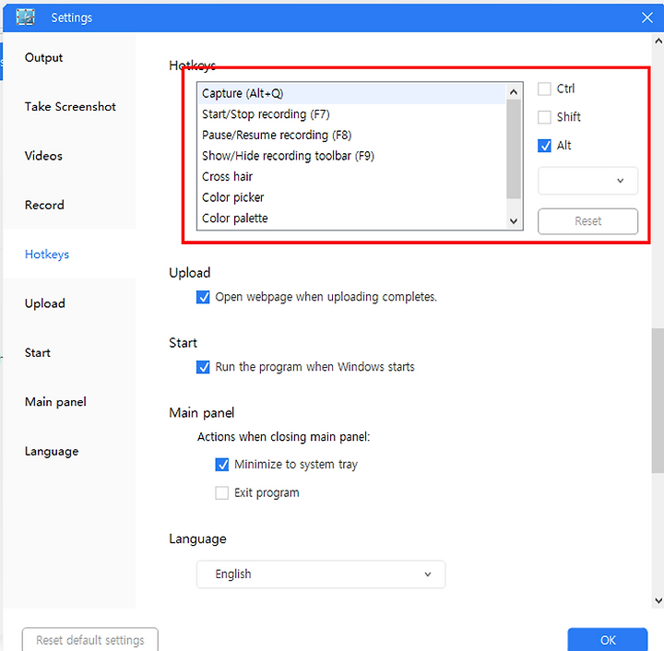664x651 pixels.
Task: Click the Settings app icon in title bar
Action: pyautogui.click(x=26, y=18)
